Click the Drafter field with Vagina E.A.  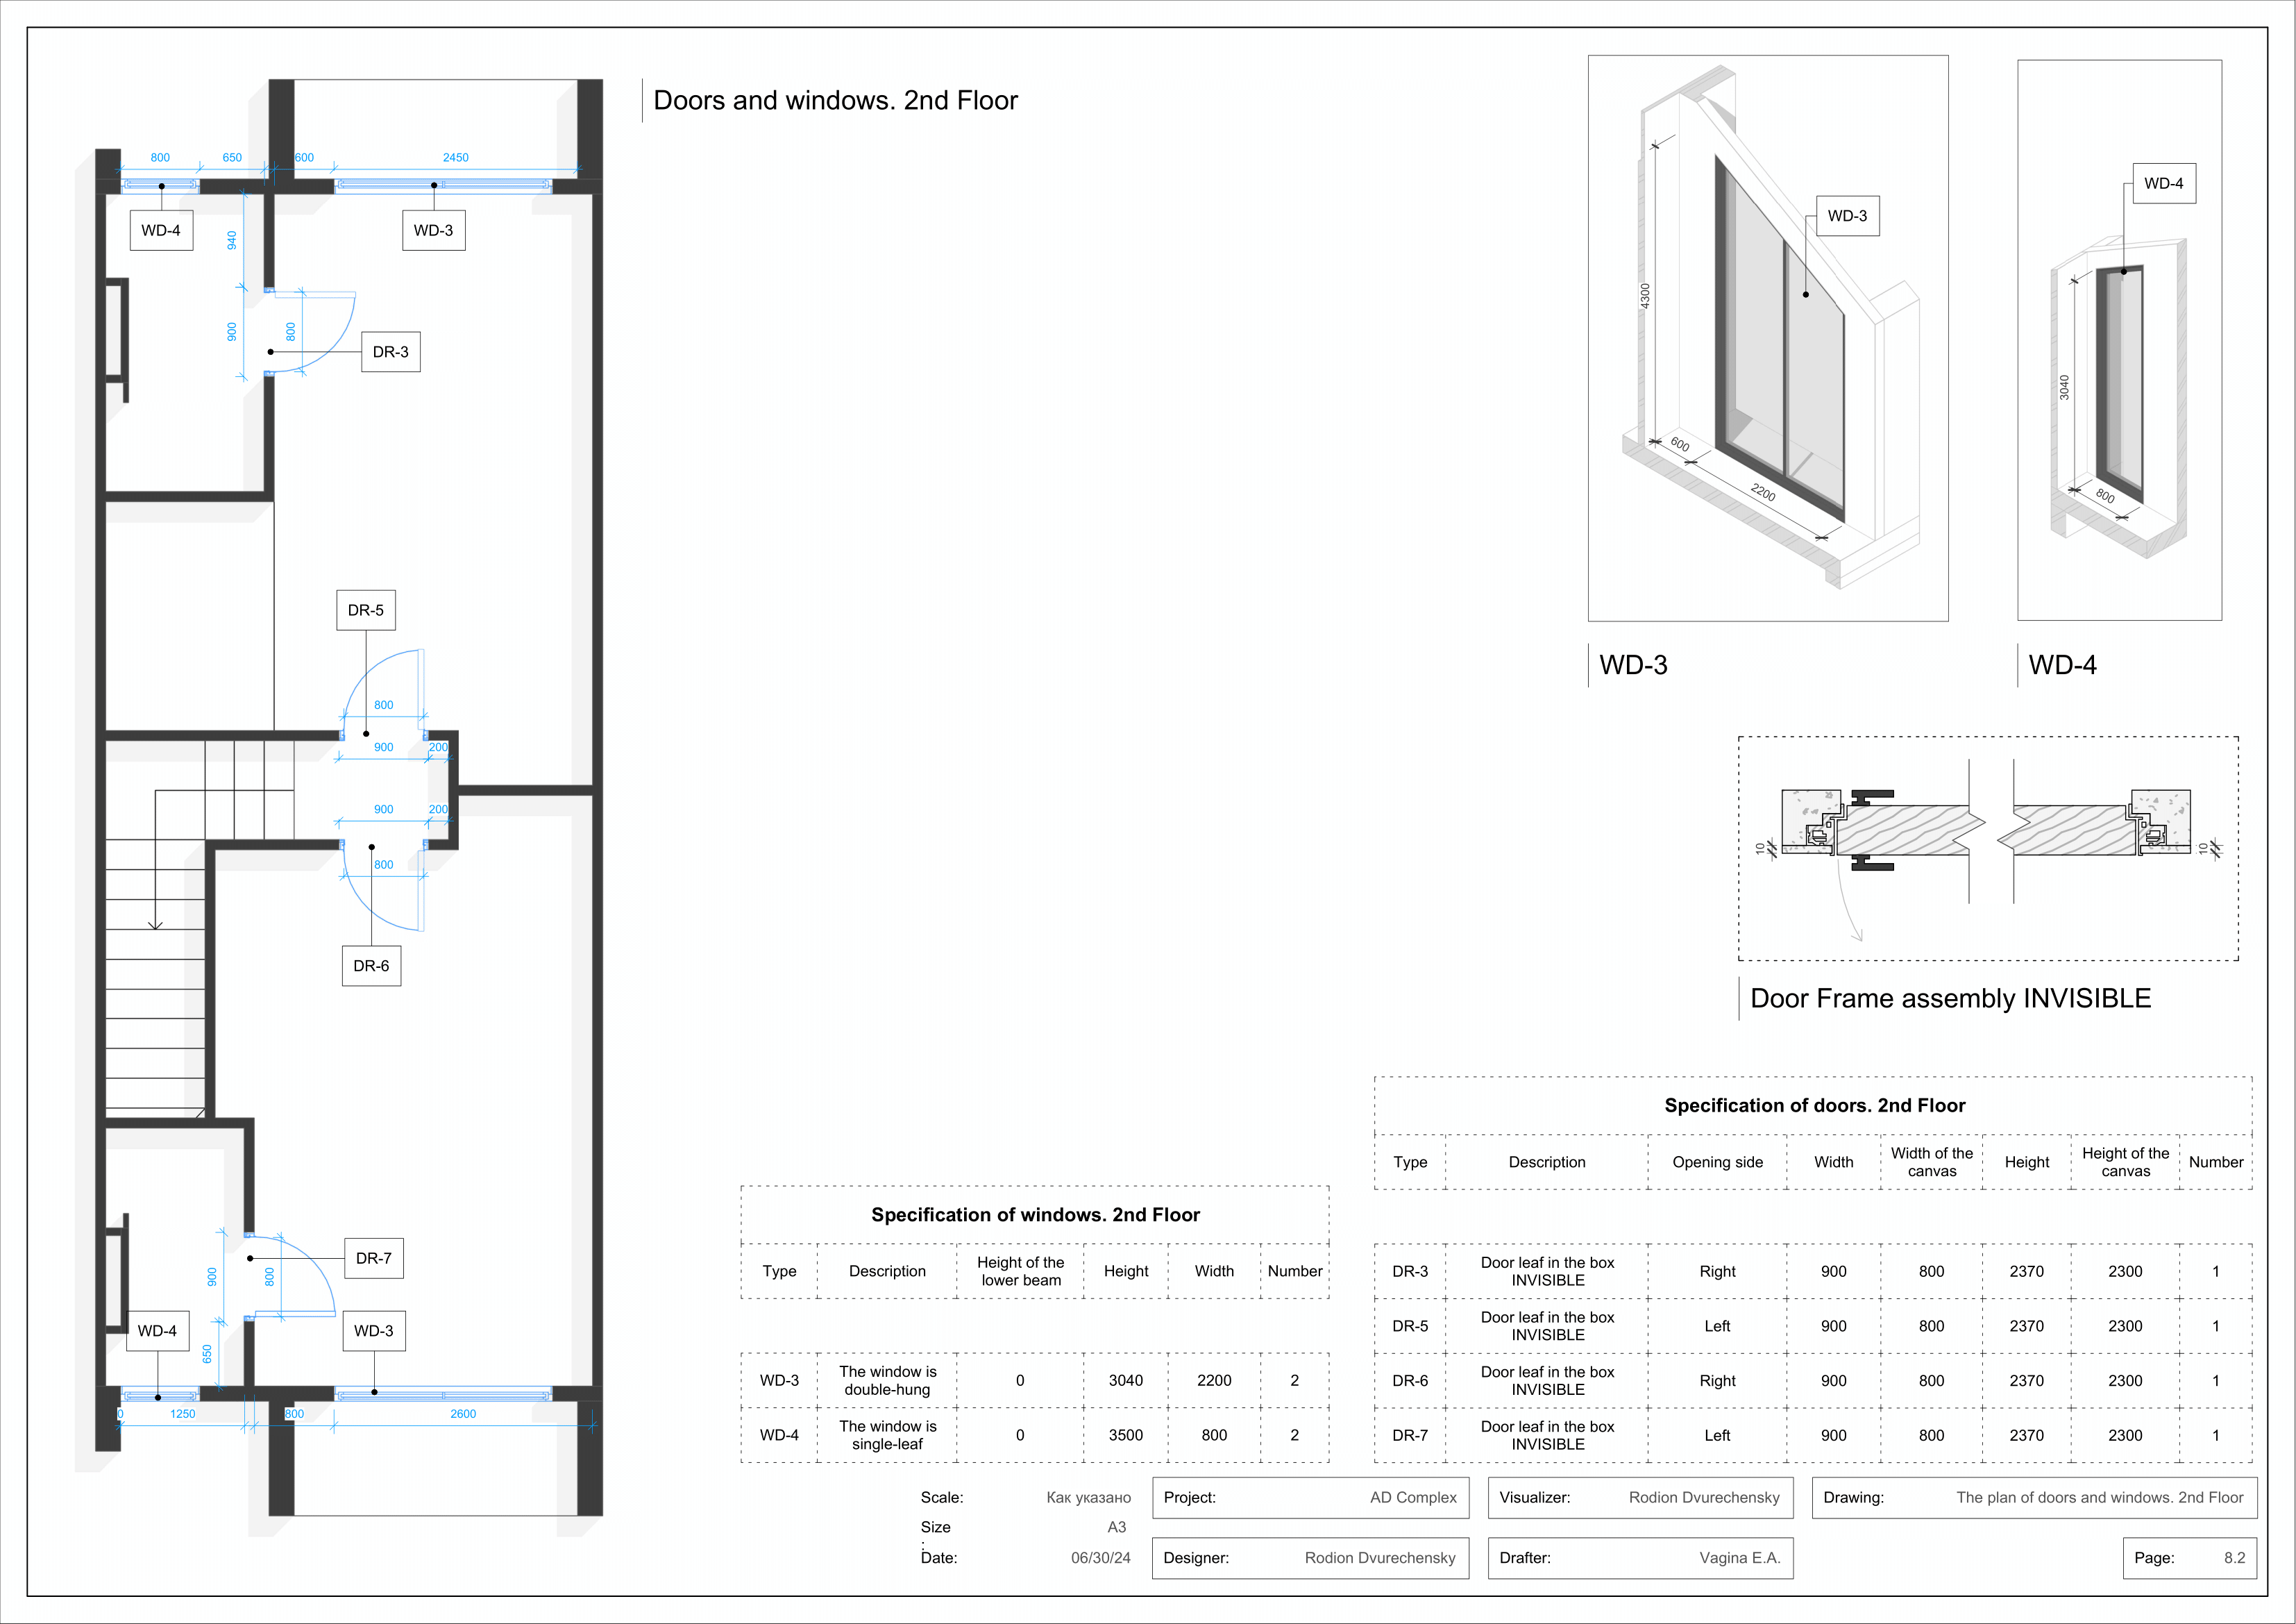pyautogui.click(x=1640, y=1558)
